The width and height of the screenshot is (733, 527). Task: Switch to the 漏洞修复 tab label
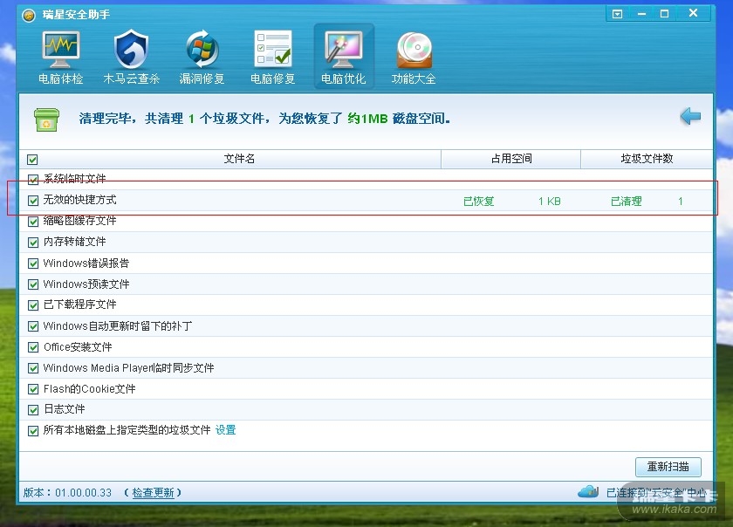pyautogui.click(x=202, y=79)
